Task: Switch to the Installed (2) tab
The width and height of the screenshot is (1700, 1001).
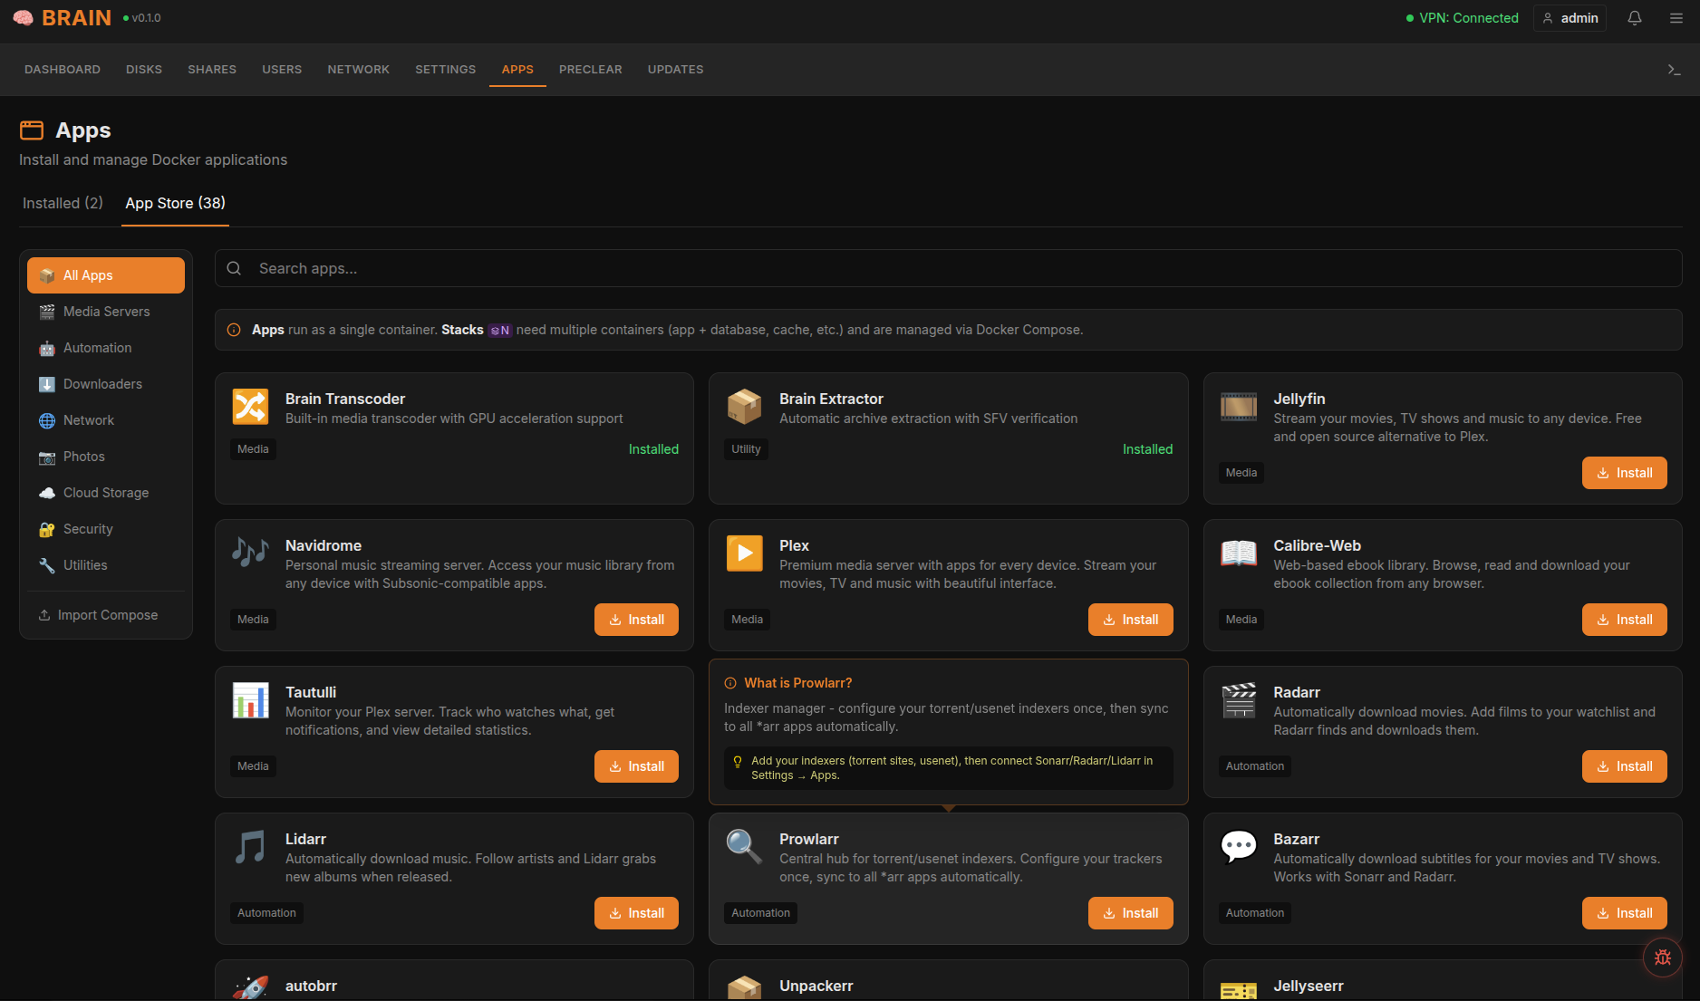Action: coord(63,203)
